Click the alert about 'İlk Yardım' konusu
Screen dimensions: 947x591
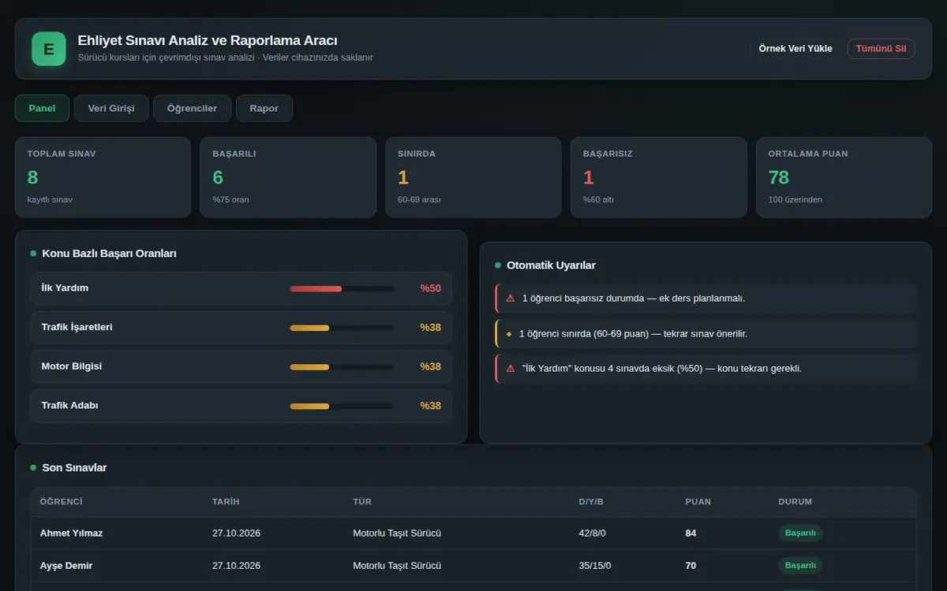[x=706, y=369]
